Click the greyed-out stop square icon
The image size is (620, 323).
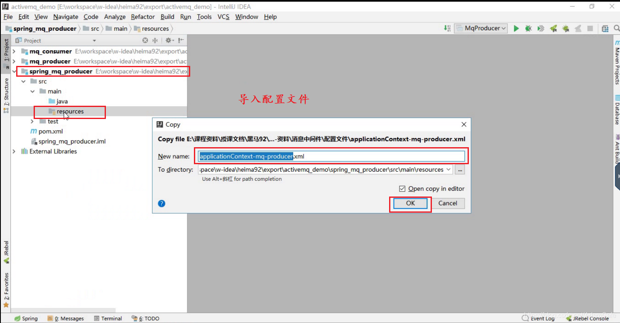tap(590, 28)
